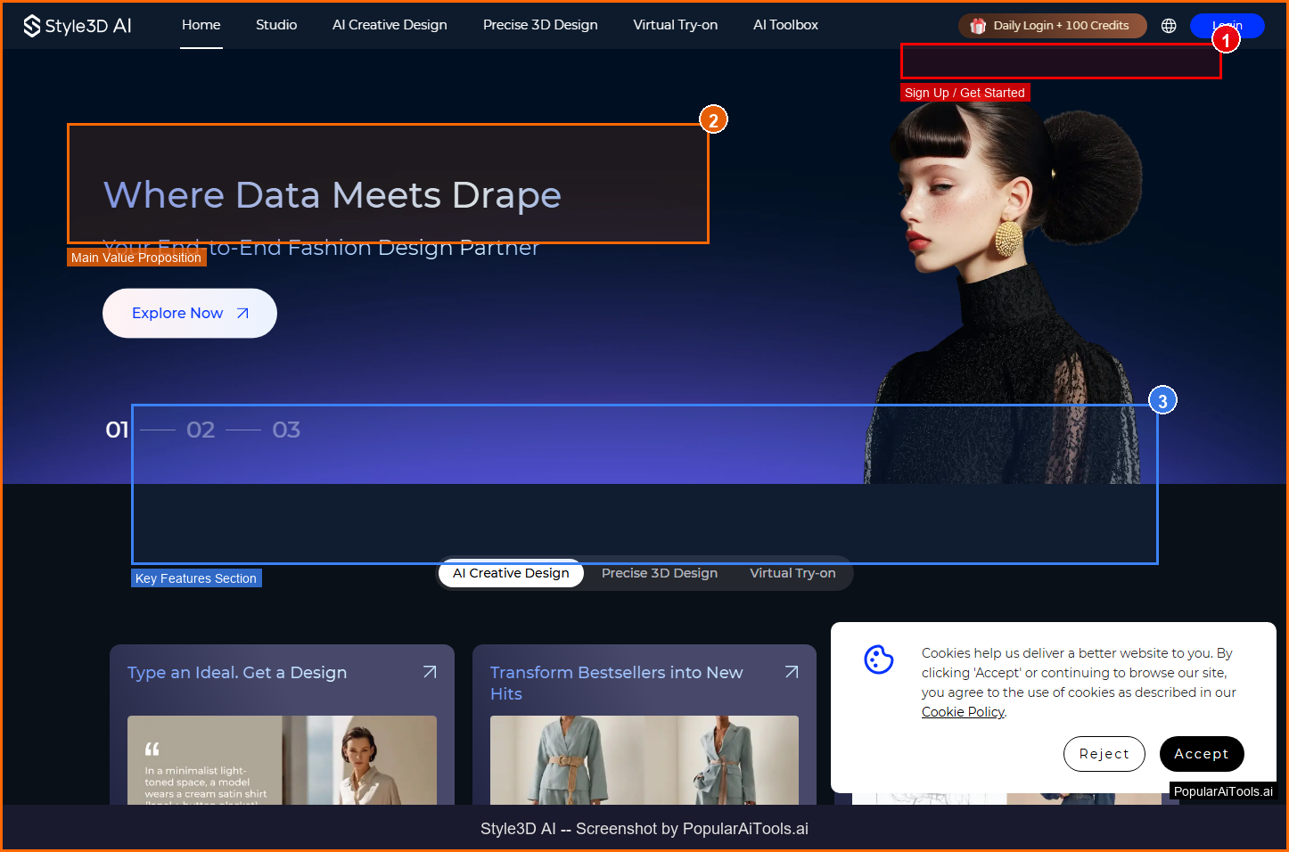Reject the cookies

click(1104, 754)
